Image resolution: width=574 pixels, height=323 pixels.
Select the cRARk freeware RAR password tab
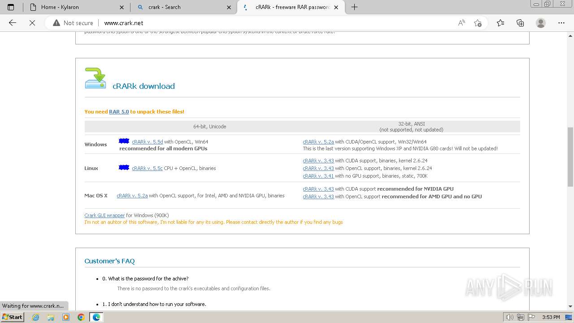(x=291, y=7)
